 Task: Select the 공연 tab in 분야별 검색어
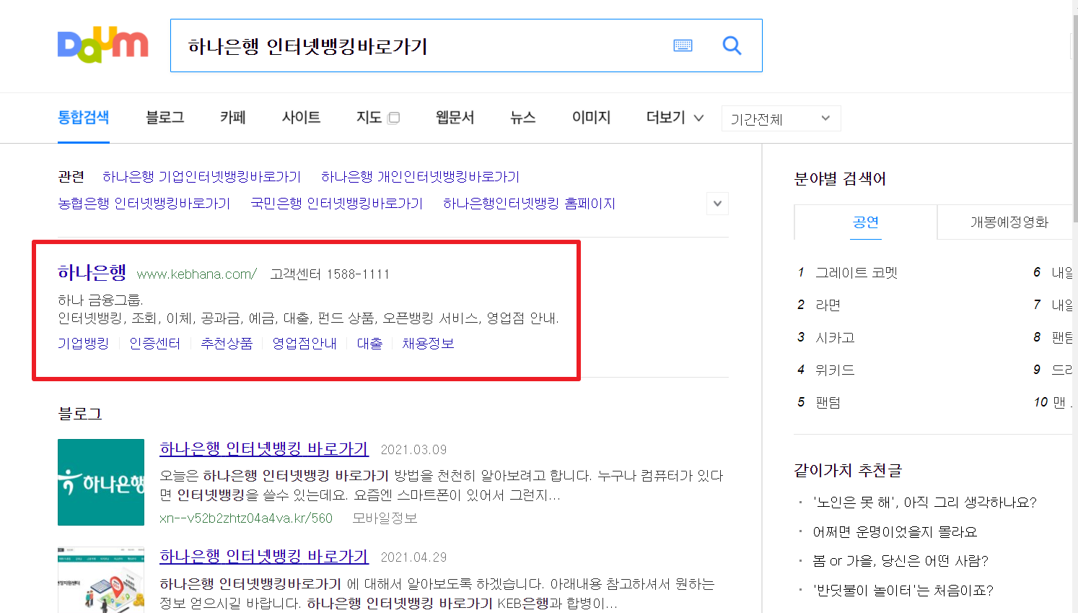pos(866,222)
